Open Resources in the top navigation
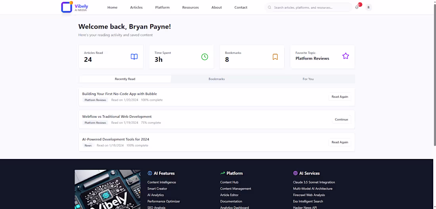 pos(191,8)
